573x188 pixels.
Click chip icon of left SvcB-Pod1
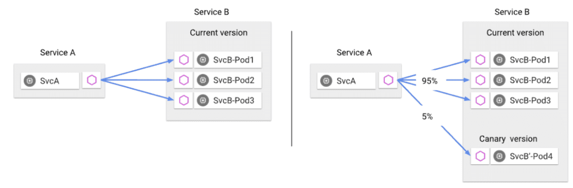tap(202, 60)
